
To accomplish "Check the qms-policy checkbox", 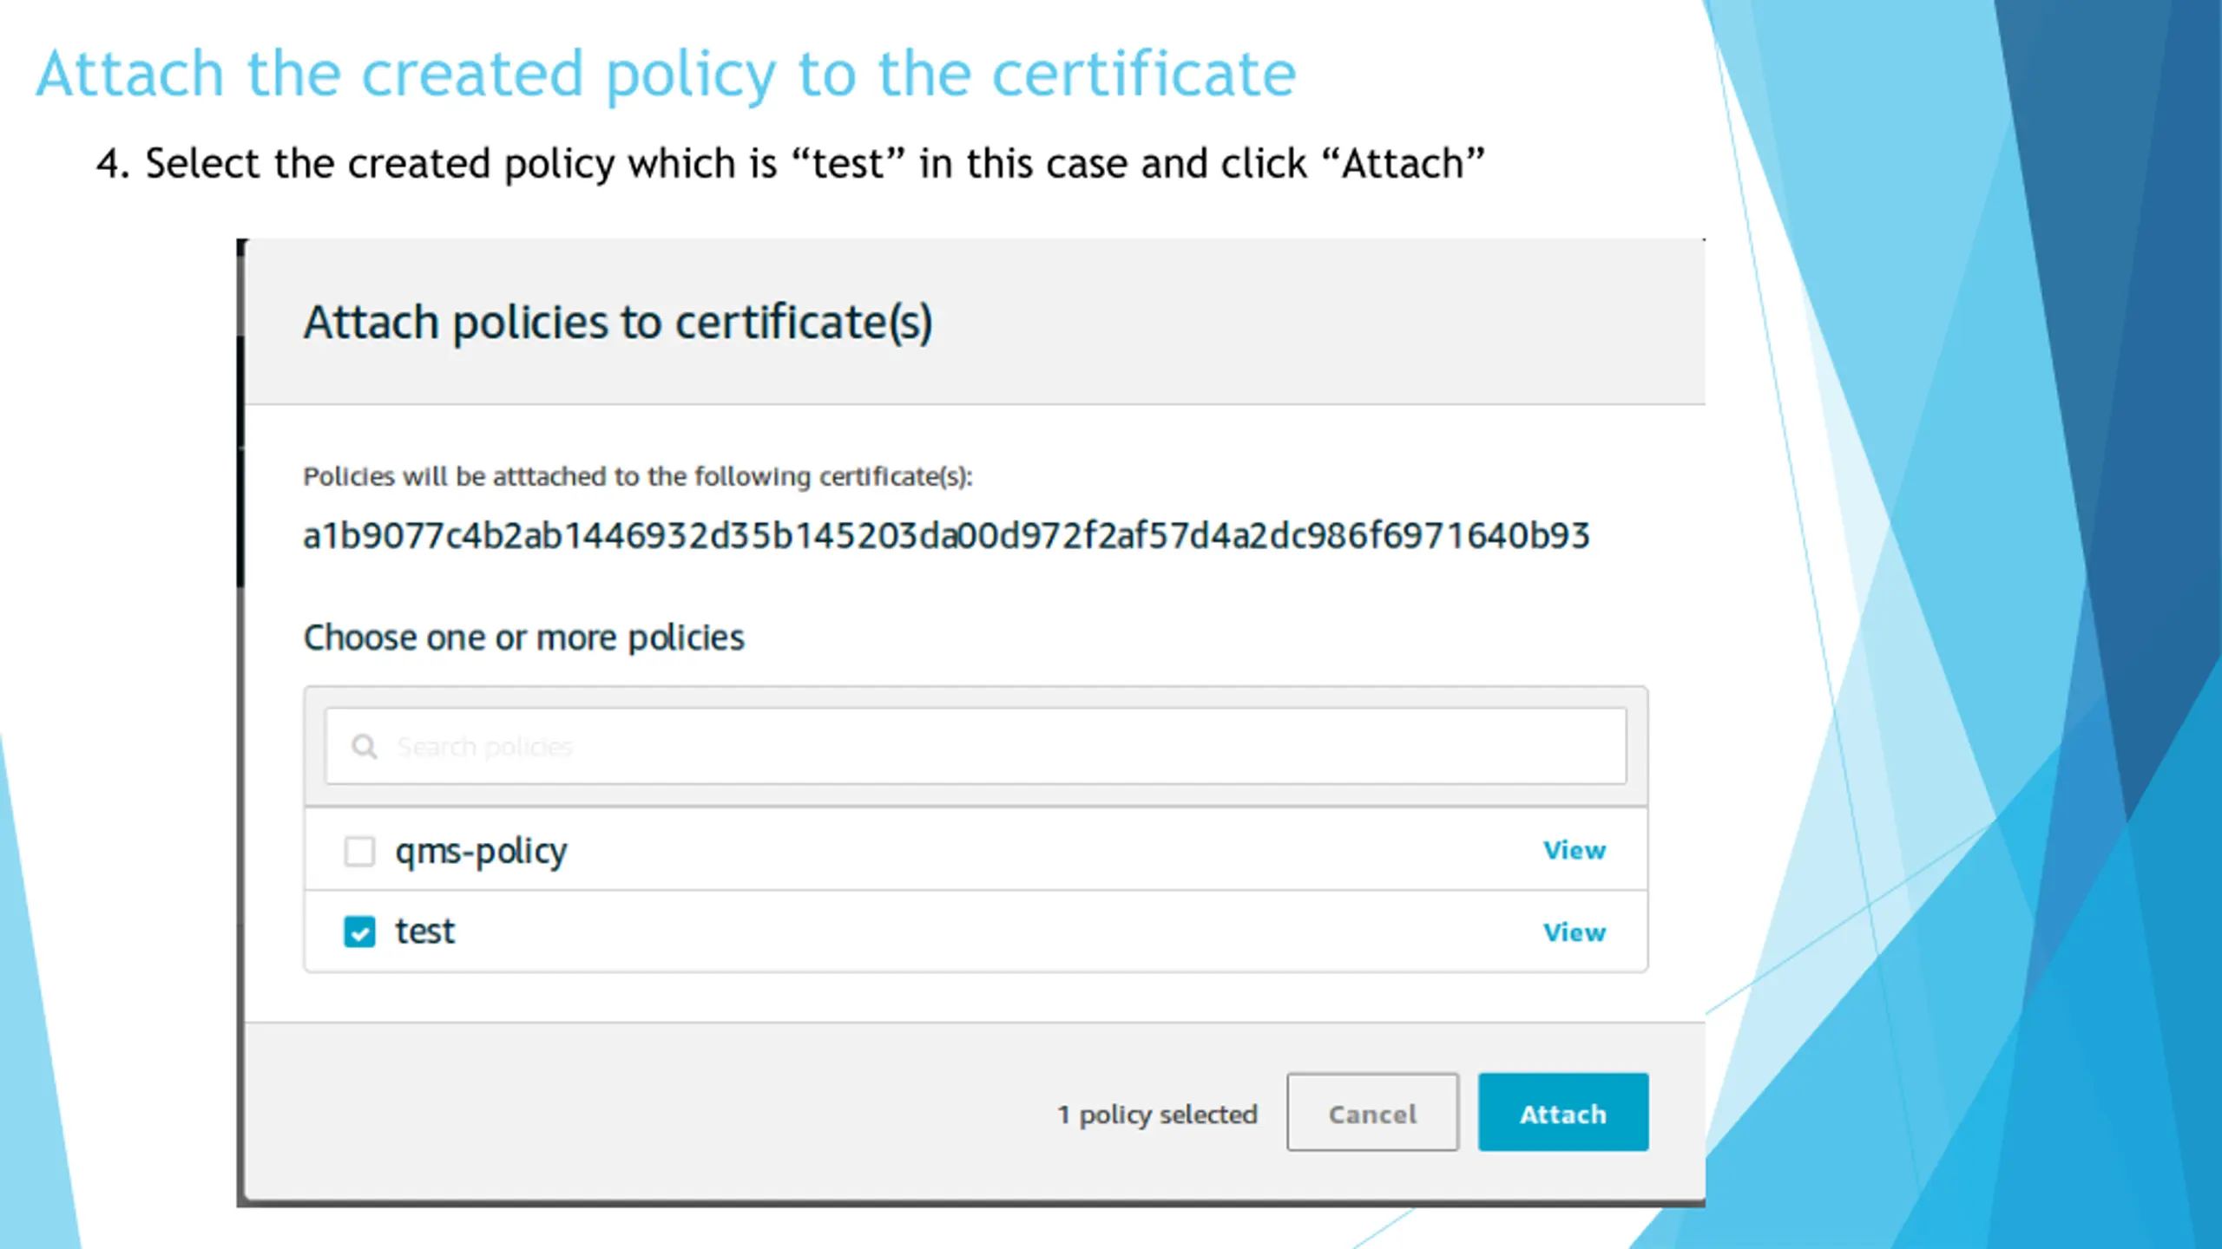I will [359, 851].
